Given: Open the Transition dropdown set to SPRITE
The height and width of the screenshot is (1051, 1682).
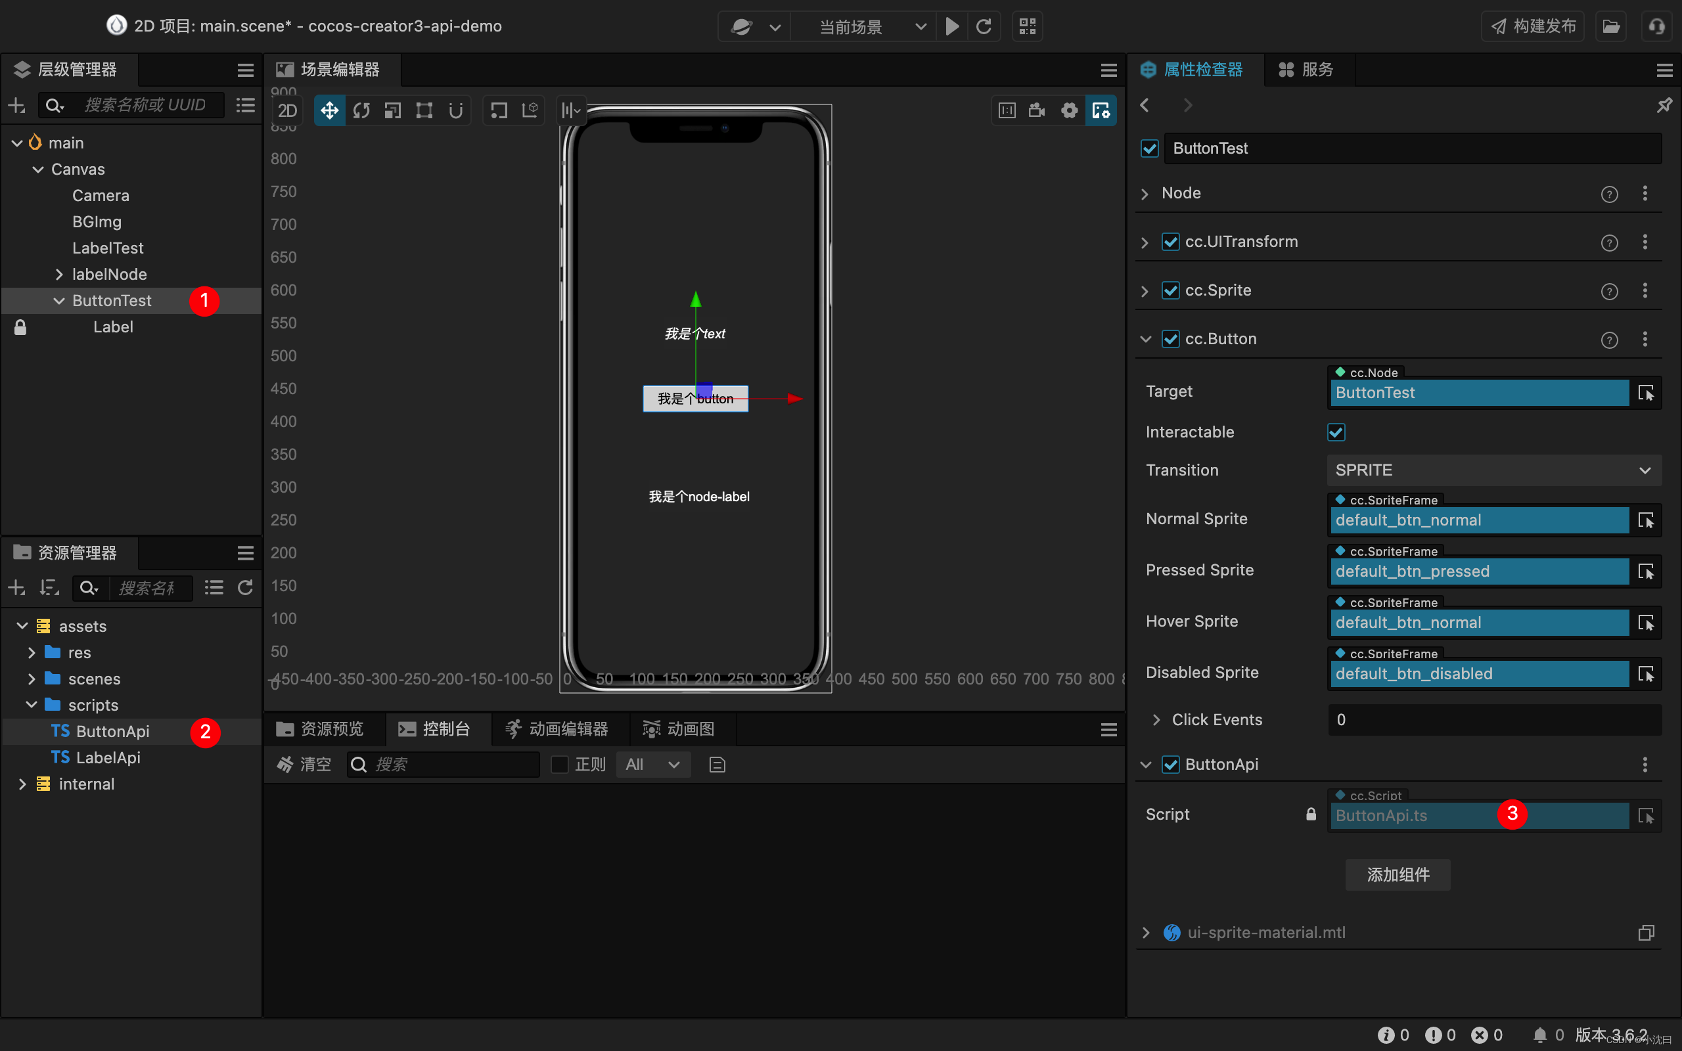Looking at the screenshot, I should pos(1493,470).
